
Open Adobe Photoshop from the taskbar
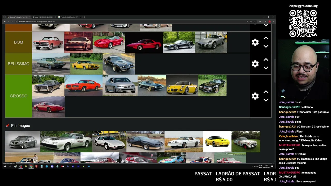tap(89, 166)
